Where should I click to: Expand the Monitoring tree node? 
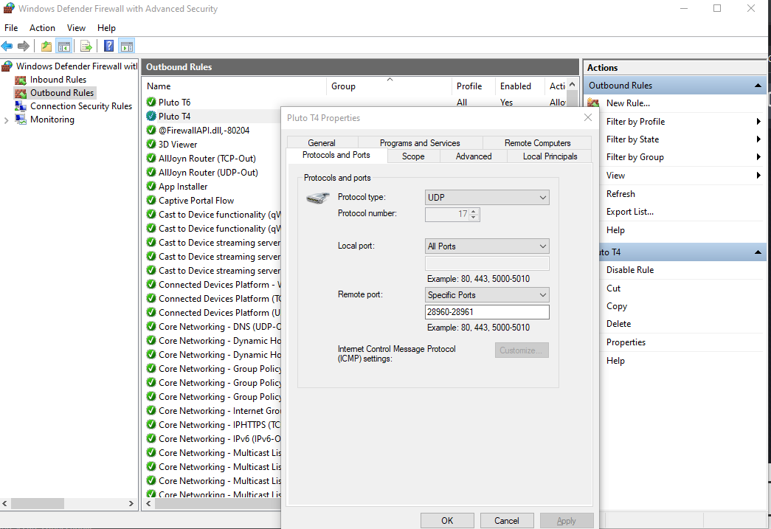(7, 120)
